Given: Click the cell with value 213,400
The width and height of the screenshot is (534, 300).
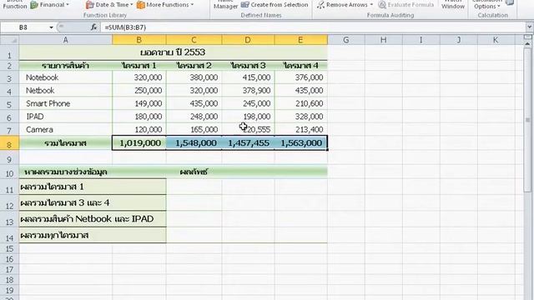Looking at the screenshot, I should (300, 130).
